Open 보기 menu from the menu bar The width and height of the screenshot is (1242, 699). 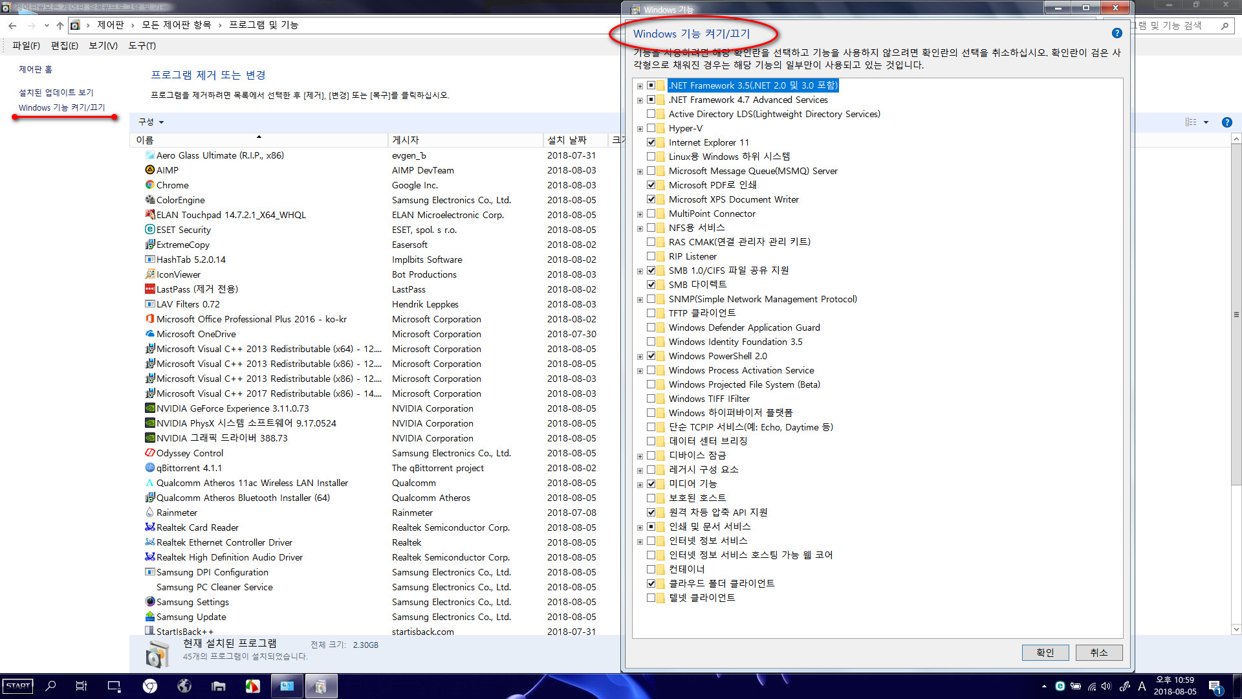point(102,45)
